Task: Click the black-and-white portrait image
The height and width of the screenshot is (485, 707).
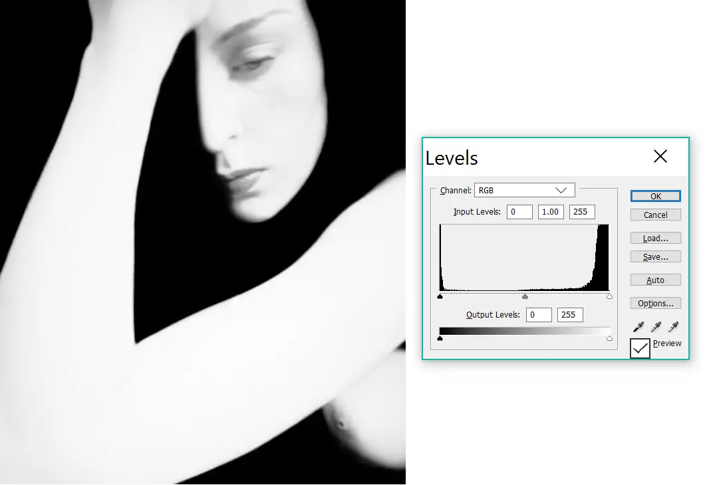Action: pyautogui.click(x=203, y=242)
